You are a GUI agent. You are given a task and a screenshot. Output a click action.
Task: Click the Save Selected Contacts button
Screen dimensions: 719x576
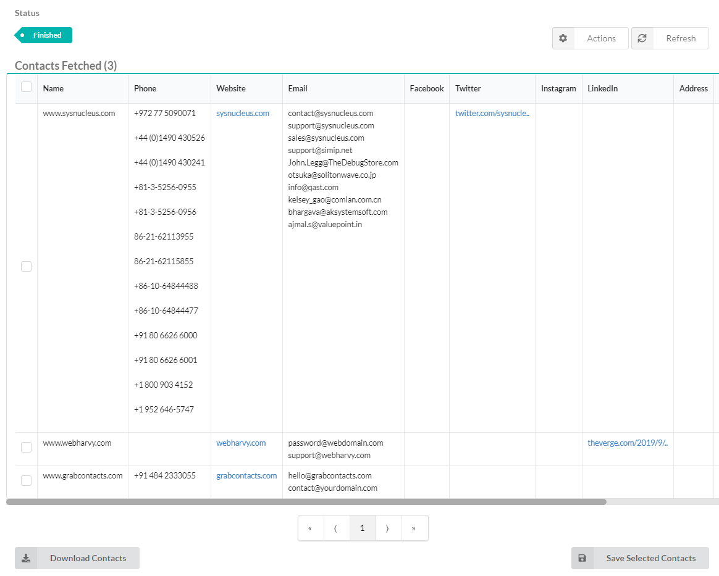click(650, 558)
